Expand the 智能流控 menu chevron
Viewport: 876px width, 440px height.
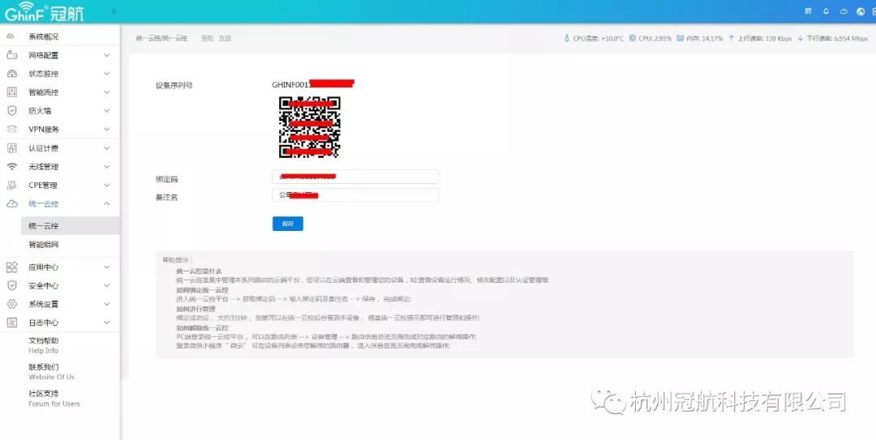click(107, 92)
